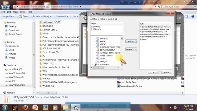Open Videos library
This screenshot has height=111, width=197.
coord(12,58)
